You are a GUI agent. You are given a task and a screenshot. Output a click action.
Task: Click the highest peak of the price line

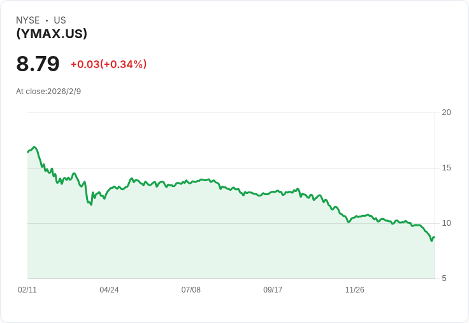[34, 147]
